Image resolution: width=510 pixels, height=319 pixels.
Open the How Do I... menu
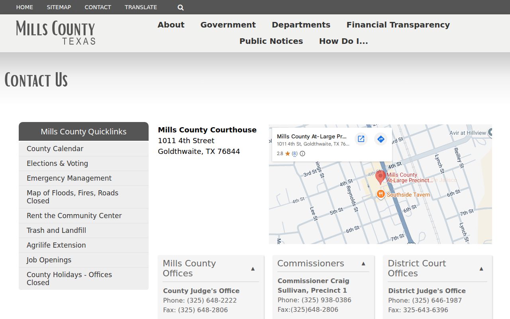[x=343, y=41]
